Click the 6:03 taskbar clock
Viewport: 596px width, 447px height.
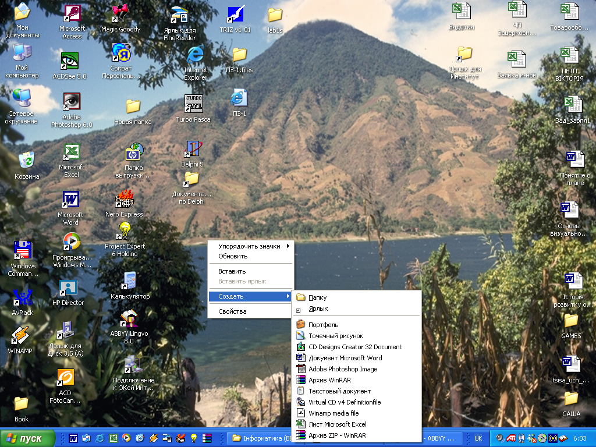(x=580, y=438)
